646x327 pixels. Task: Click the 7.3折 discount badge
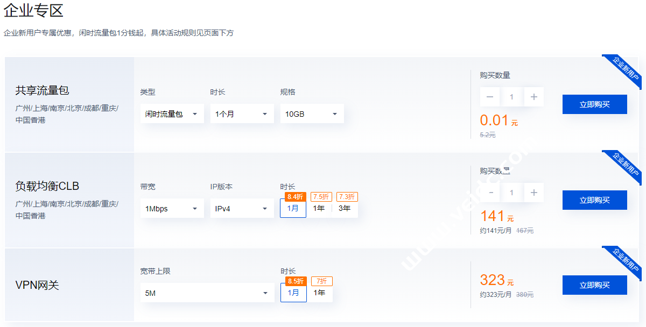point(347,197)
